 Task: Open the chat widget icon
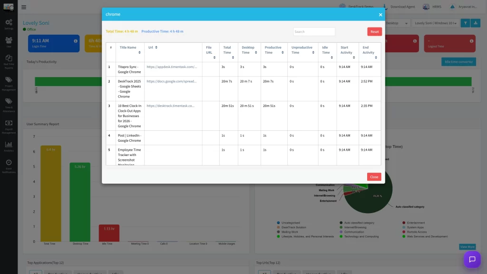(x=472, y=259)
